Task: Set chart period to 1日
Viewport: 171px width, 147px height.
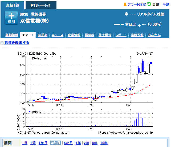Action: (x=25, y=143)
